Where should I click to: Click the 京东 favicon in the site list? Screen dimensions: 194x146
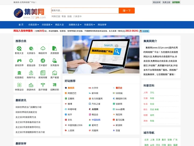pos(66,120)
